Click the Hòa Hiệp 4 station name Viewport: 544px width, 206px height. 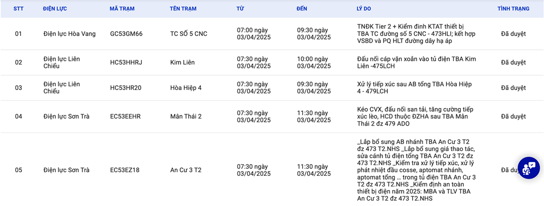click(x=185, y=88)
